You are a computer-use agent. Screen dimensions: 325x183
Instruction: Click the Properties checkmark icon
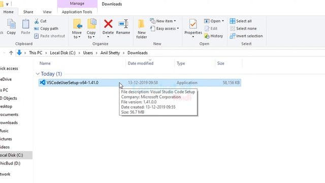pyautogui.click(x=193, y=24)
